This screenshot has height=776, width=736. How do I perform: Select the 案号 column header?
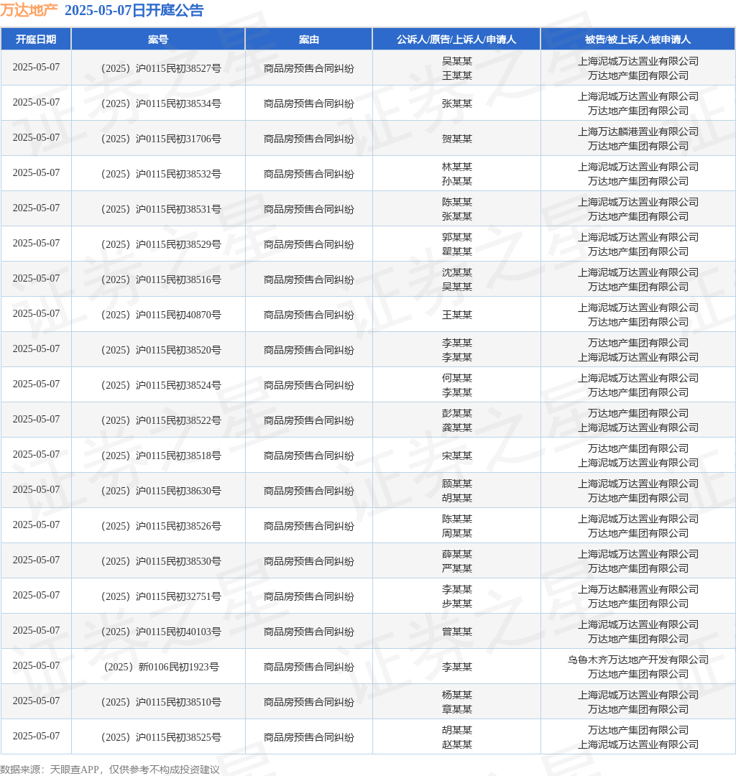[x=158, y=40]
